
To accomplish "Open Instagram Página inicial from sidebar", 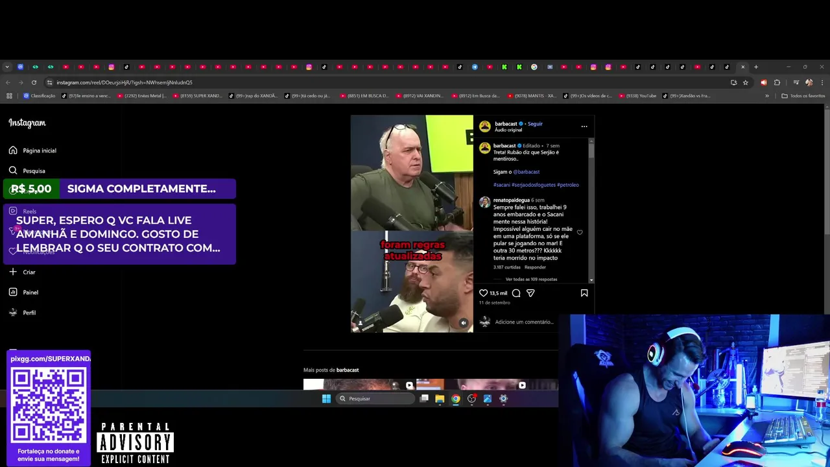I will (32, 150).
